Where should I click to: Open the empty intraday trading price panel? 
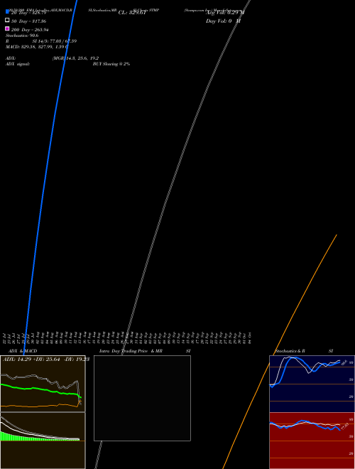(142, 398)
